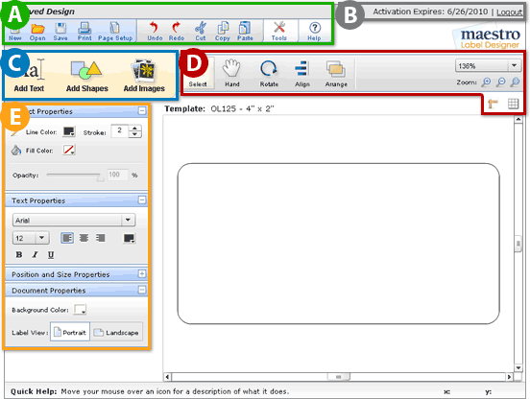Open the Line Color swatch

click(69, 131)
